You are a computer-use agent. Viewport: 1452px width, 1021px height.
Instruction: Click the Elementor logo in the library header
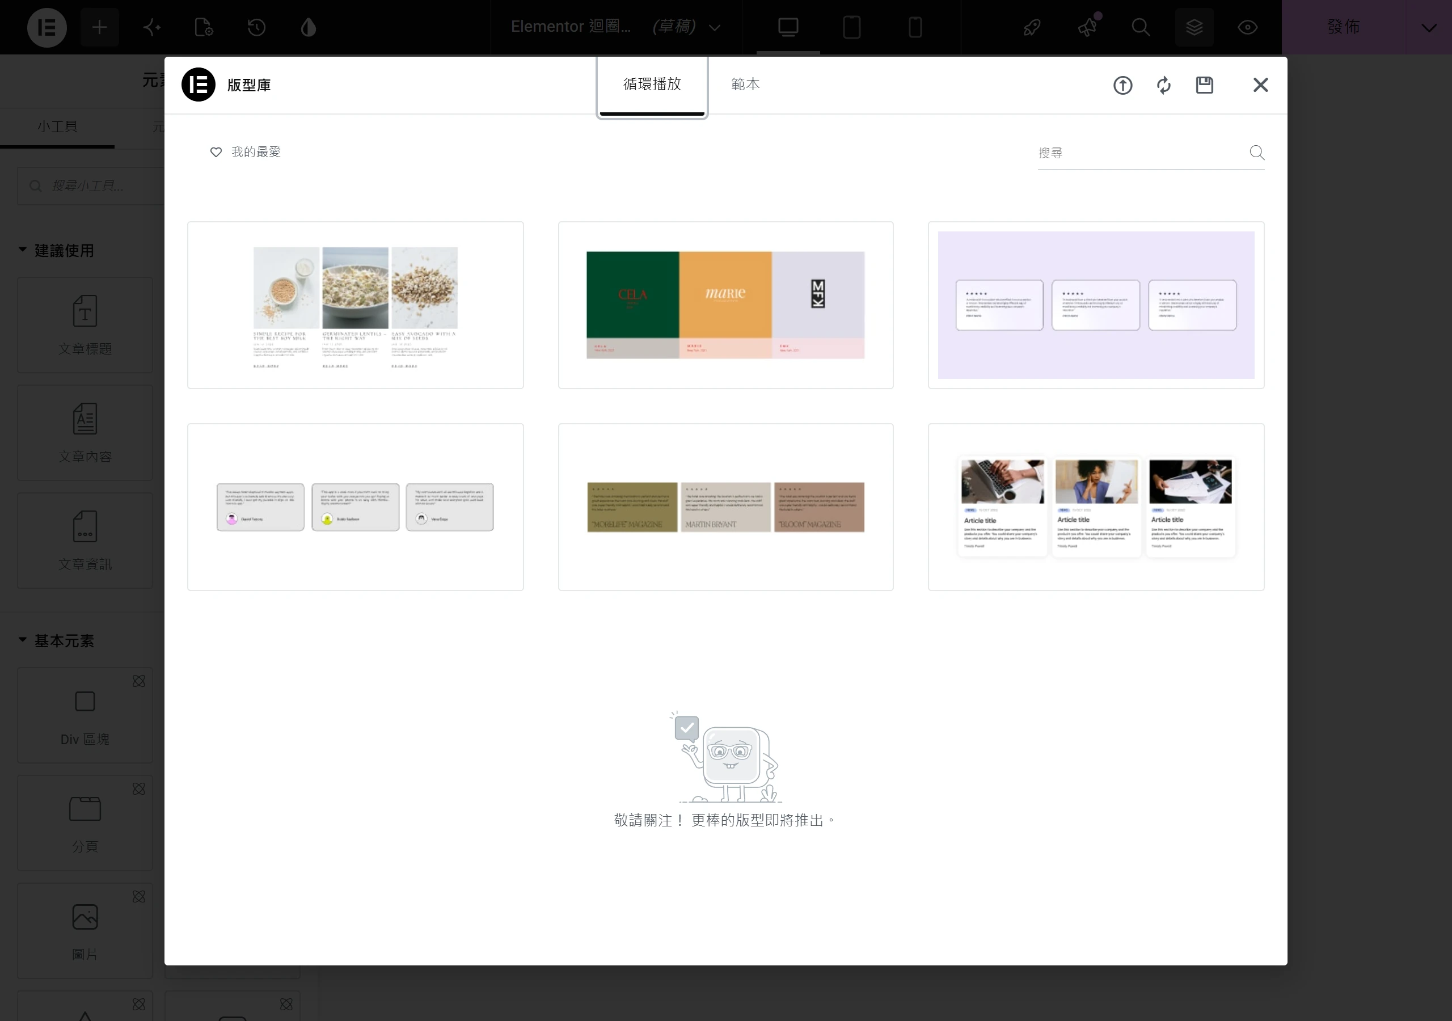199,85
